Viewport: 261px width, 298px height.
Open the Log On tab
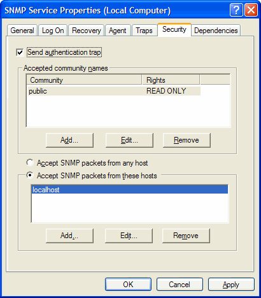(x=53, y=31)
